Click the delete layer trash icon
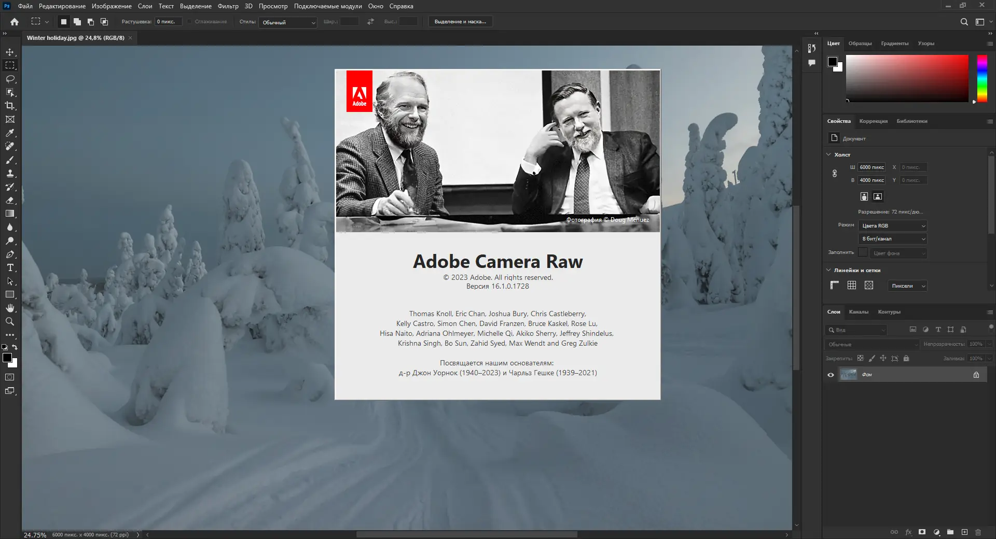 tap(978, 532)
